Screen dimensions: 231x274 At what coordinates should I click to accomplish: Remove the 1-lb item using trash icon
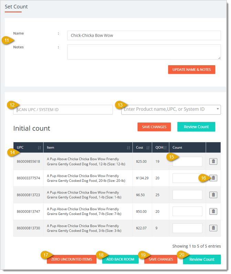tap(213, 195)
